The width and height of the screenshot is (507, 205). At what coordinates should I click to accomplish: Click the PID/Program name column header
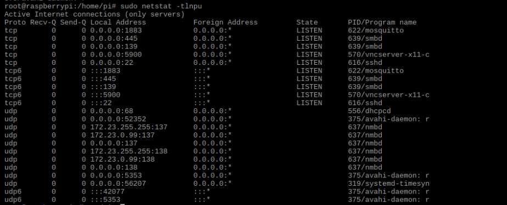point(382,23)
